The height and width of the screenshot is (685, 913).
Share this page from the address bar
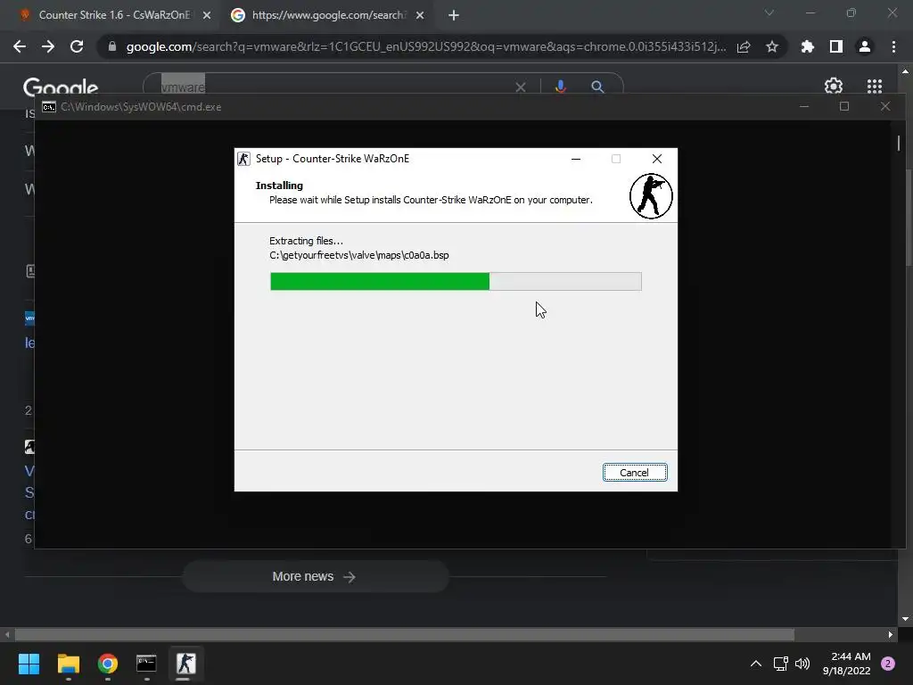[744, 46]
